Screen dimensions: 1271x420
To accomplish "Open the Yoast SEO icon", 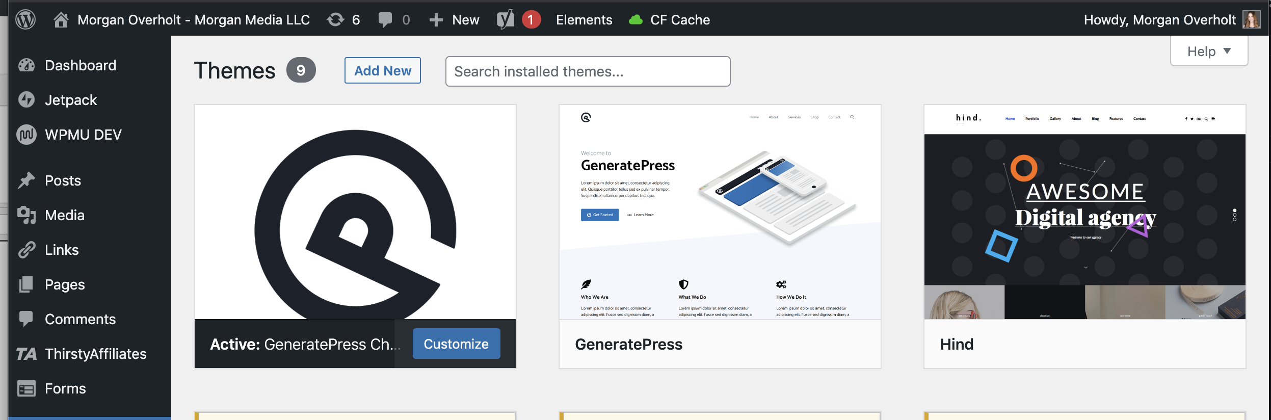I will (506, 20).
